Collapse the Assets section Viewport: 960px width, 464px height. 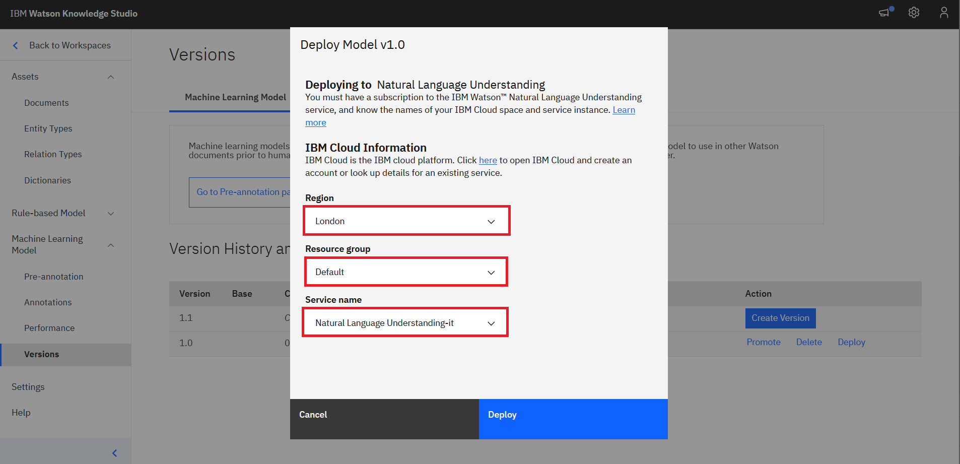pyautogui.click(x=111, y=77)
